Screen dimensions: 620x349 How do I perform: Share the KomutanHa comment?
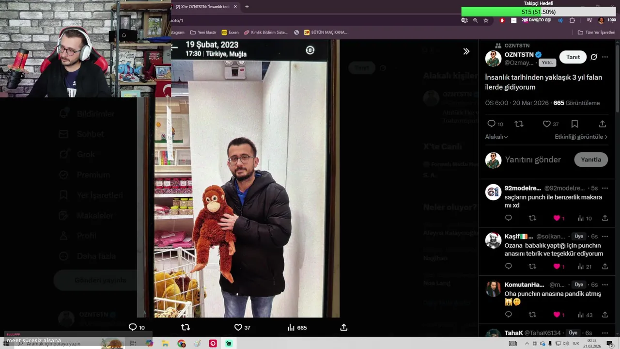coord(604,315)
